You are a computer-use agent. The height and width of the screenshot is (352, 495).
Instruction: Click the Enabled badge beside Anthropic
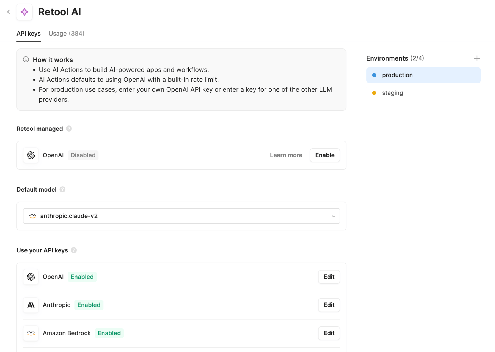point(89,305)
